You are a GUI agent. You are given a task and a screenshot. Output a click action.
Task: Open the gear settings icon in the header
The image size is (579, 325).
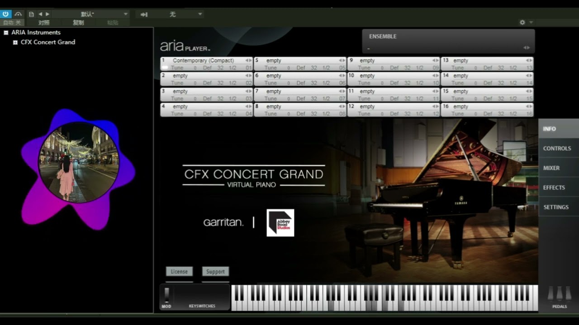tap(522, 22)
